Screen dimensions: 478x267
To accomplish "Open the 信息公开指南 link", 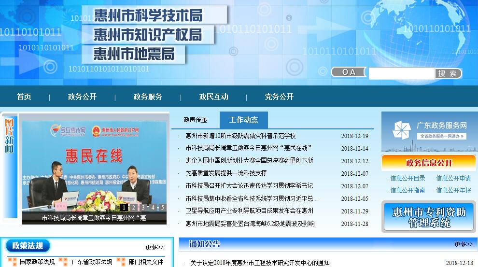I will click(408, 191).
